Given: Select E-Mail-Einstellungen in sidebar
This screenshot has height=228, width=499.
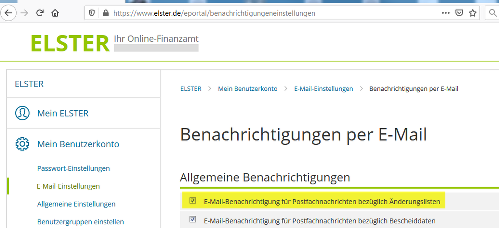Looking at the screenshot, I should pyautogui.click(x=68, y=186).
